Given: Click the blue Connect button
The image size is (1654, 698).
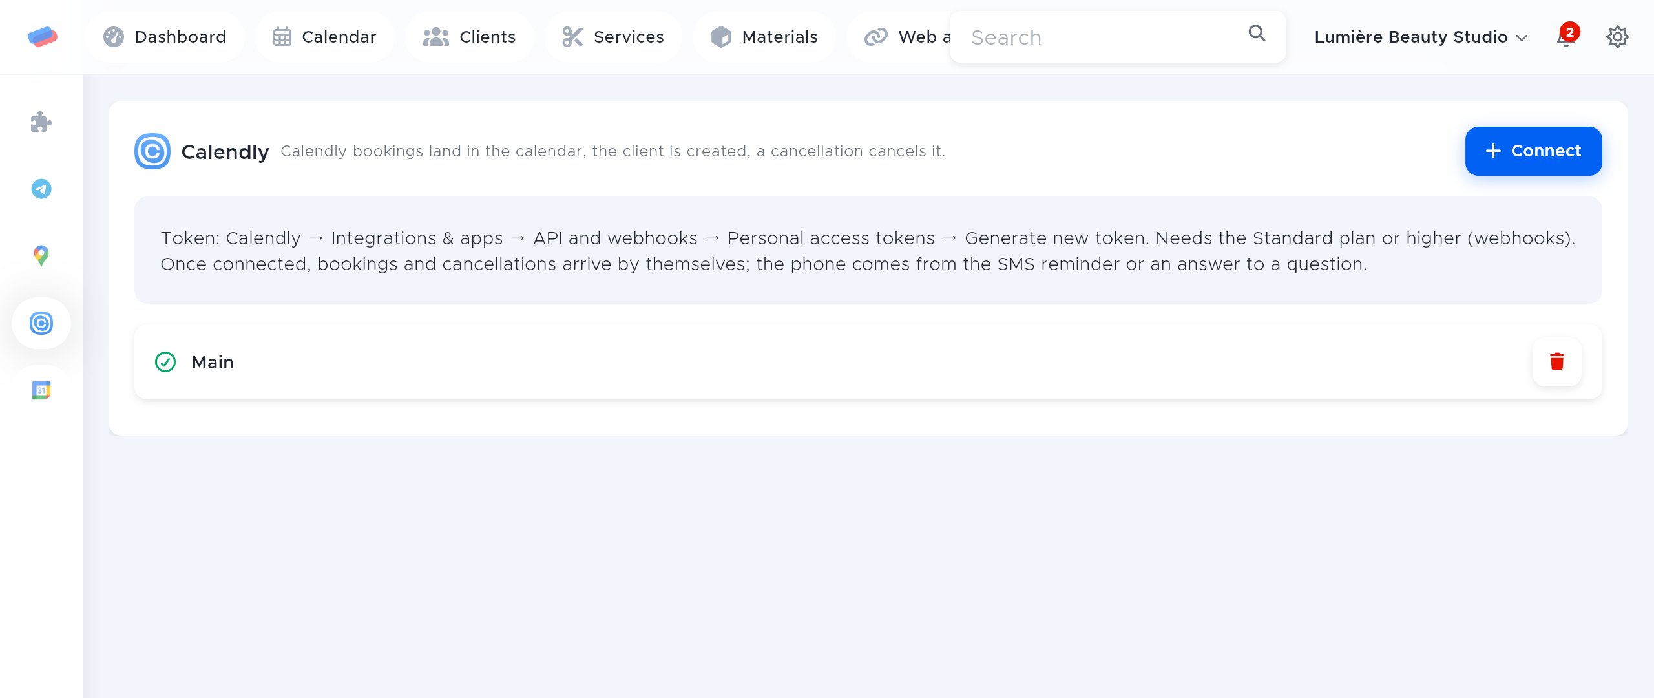Looking at the screenshot, I should (x=1533, y=151).
